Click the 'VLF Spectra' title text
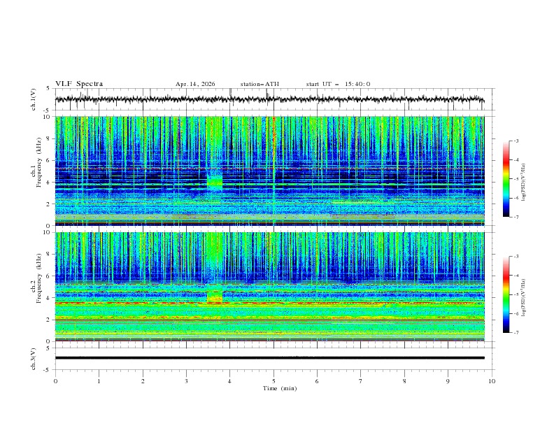The width and height of the screenshot is (554, 428). click(x=79, y=84)
